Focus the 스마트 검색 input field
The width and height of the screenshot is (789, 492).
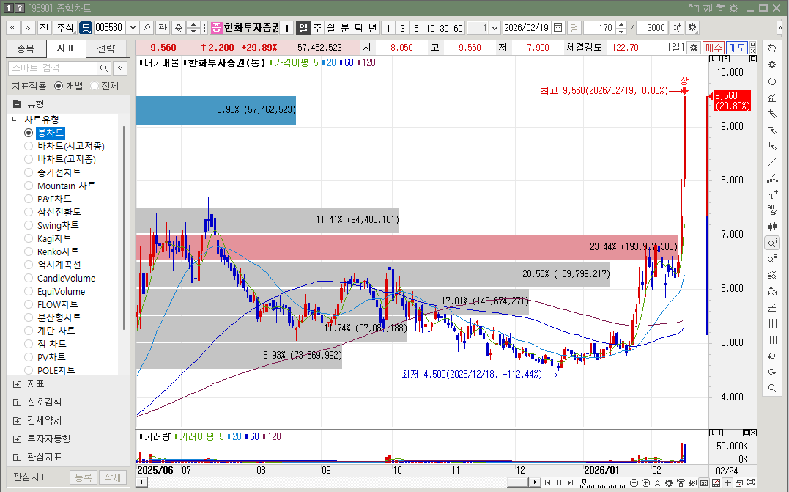[53, 68]
